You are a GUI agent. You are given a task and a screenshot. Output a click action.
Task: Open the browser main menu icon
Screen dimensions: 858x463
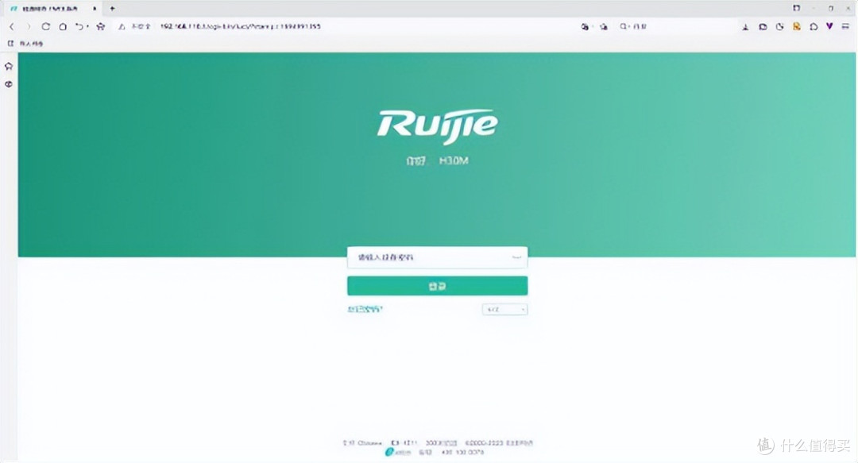(x=845, y=26)
